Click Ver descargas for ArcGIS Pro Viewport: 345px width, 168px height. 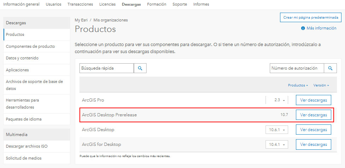[x=314, y=100]
